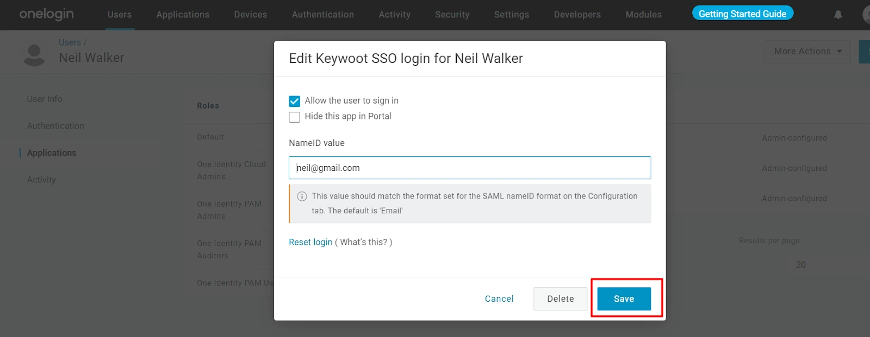Click the Reset login link
This screenshot has width=870, height=337.
point(310,242)
